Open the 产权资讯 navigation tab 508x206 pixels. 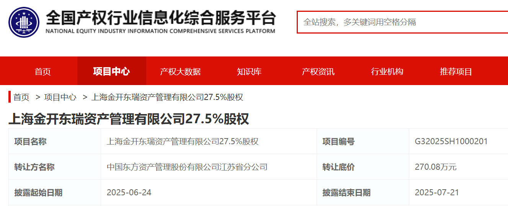(318, 71)
